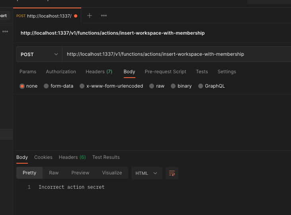Open the Tests tab
The image size is (291, 215).
click(x=202, y=72)
